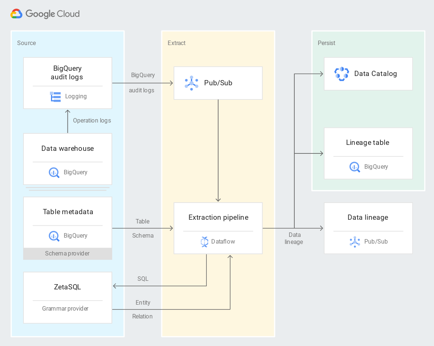Click the Persist panel title
Screen dimensions: 434x346
tap(326, 43)
